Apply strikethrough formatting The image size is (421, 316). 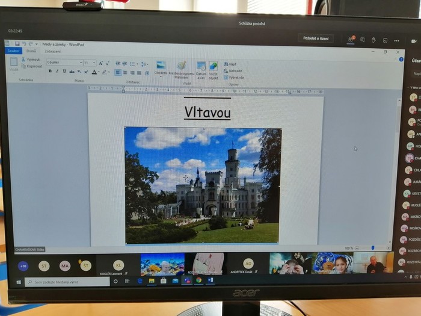click(x=72, y=72)
